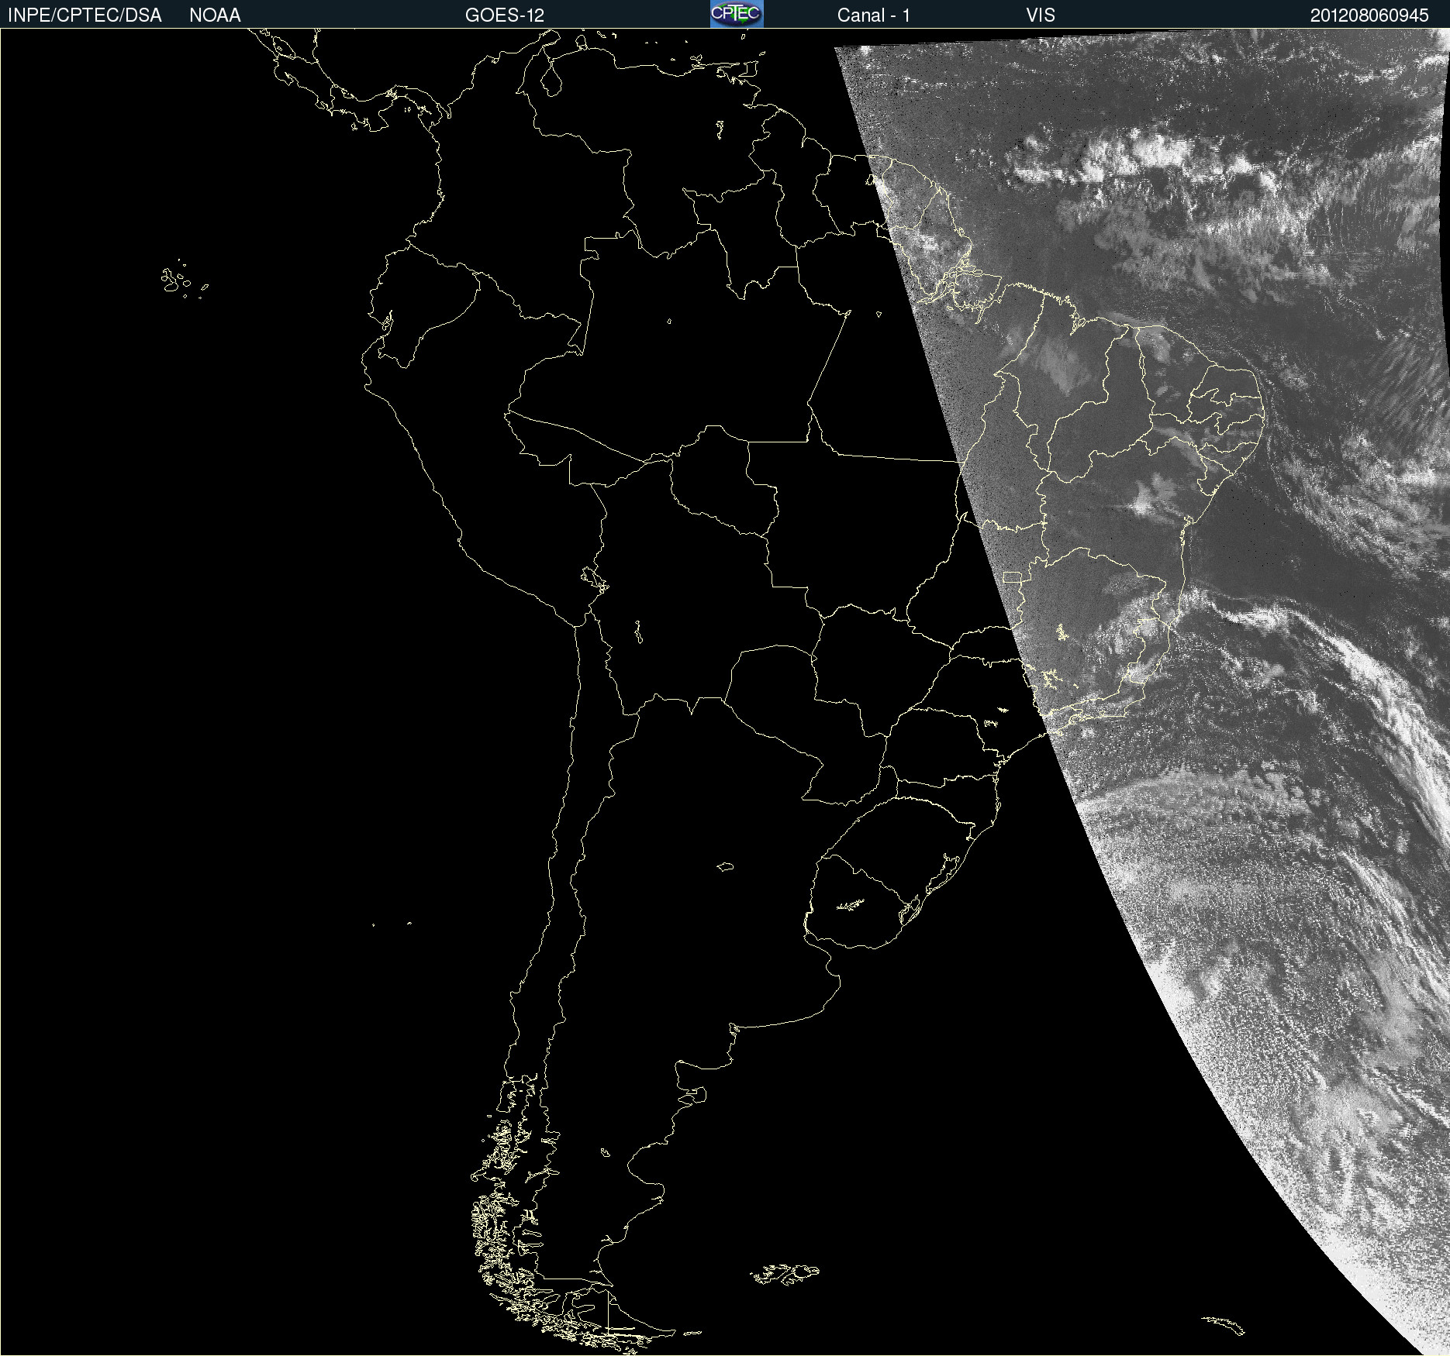Select the INPE/CPTEC/DSA header text

tap(85, 15)
